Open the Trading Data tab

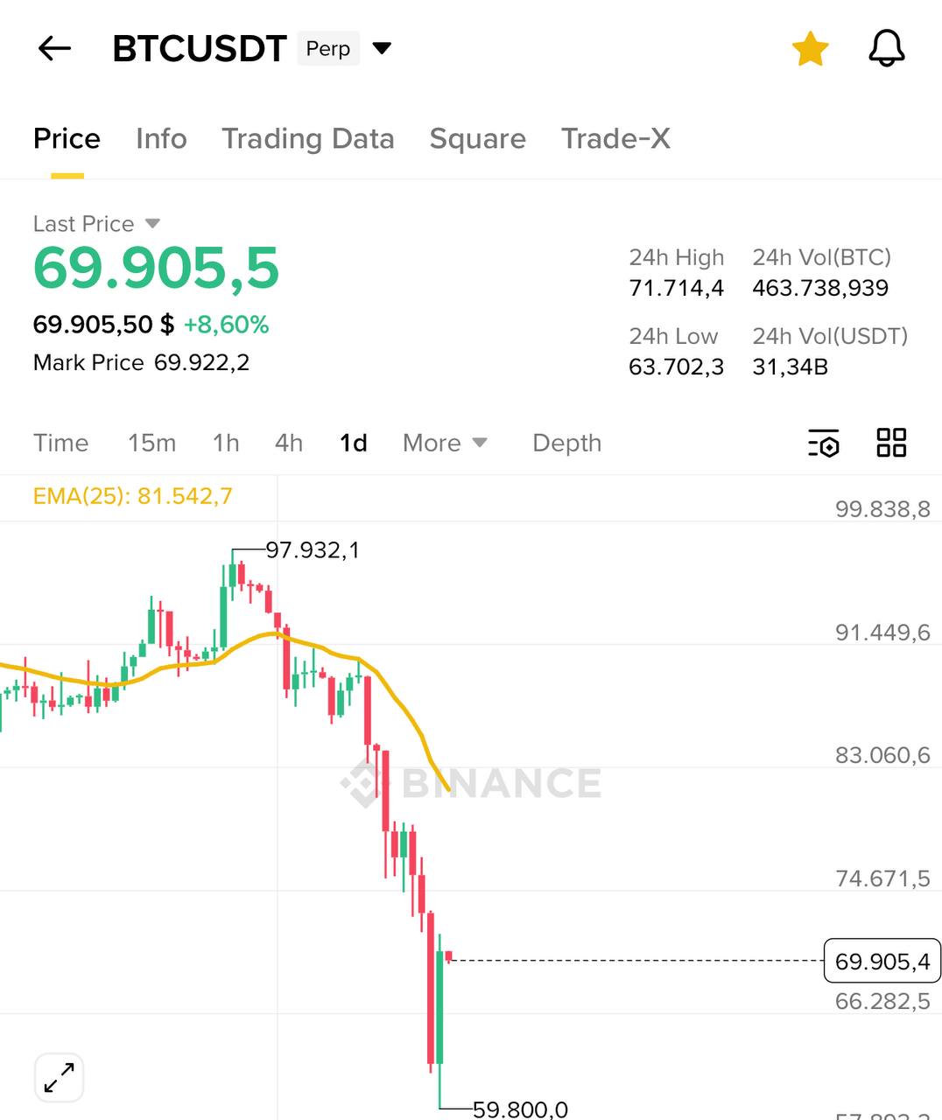[x=308, y=138]
